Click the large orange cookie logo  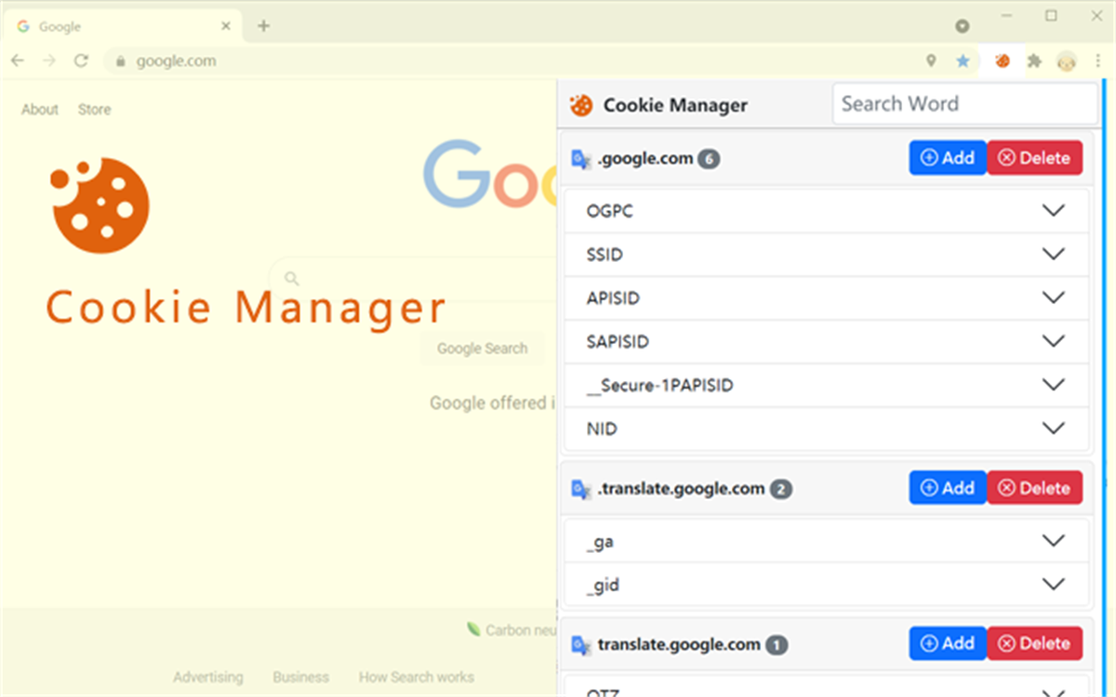click(100, 205)
